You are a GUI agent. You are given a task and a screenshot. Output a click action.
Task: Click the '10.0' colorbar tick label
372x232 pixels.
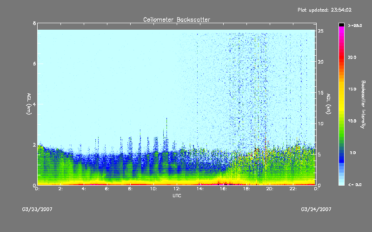352,121
